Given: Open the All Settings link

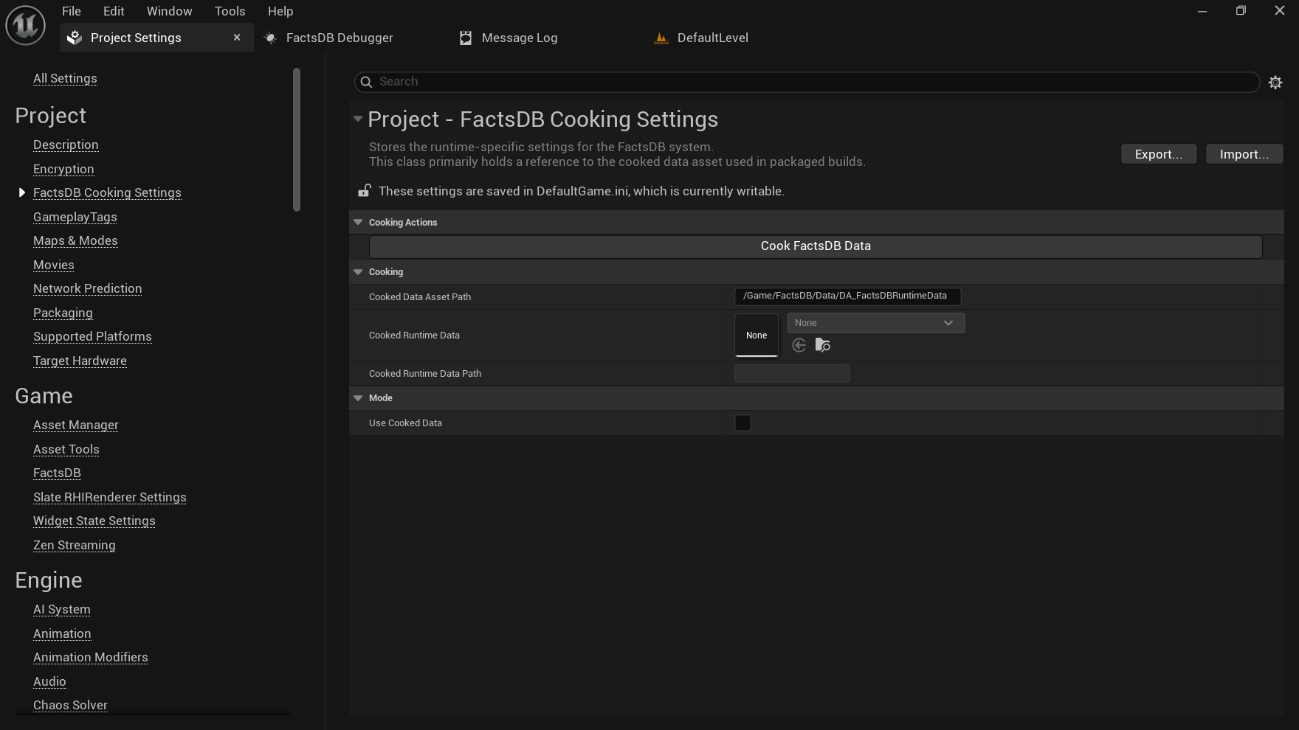Looking at the screenshot, I should pos(65,79).
